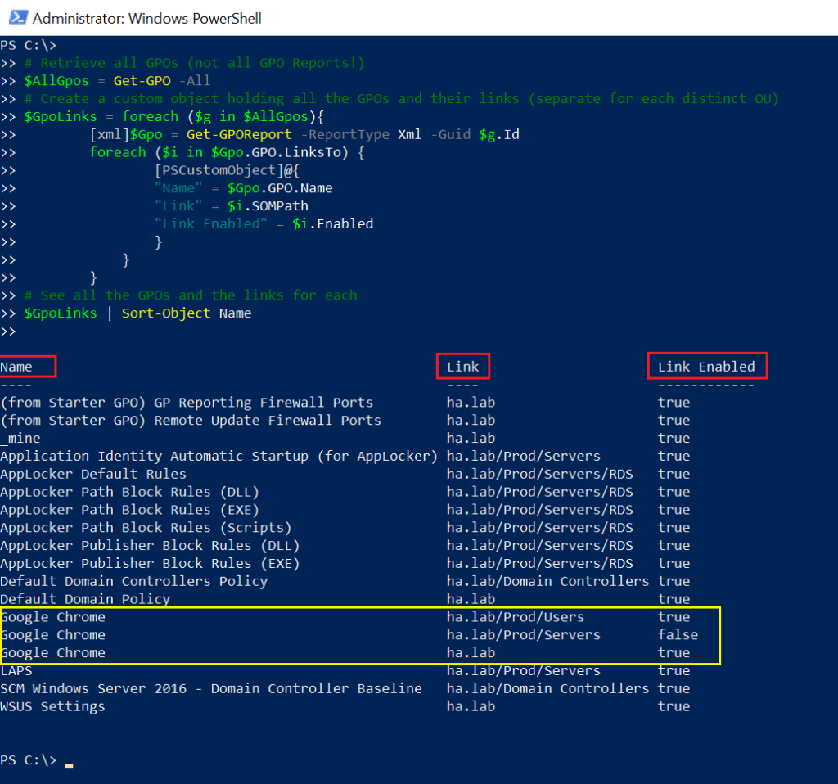Click the 'Name' column header
Viewport: 838px width, 784px height.
point(16,367)
